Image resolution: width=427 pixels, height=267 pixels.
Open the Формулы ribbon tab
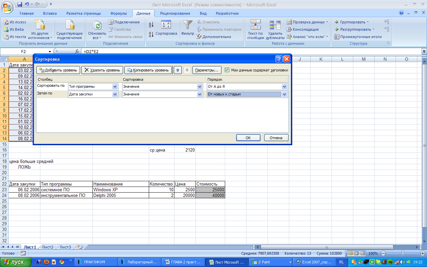click(x=118, y=13)
